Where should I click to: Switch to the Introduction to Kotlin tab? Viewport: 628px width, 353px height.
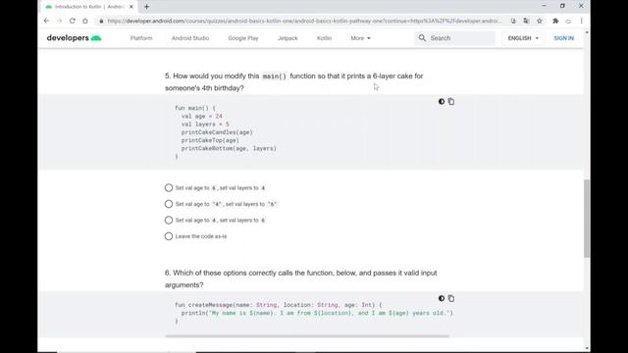tap(88, 7)
